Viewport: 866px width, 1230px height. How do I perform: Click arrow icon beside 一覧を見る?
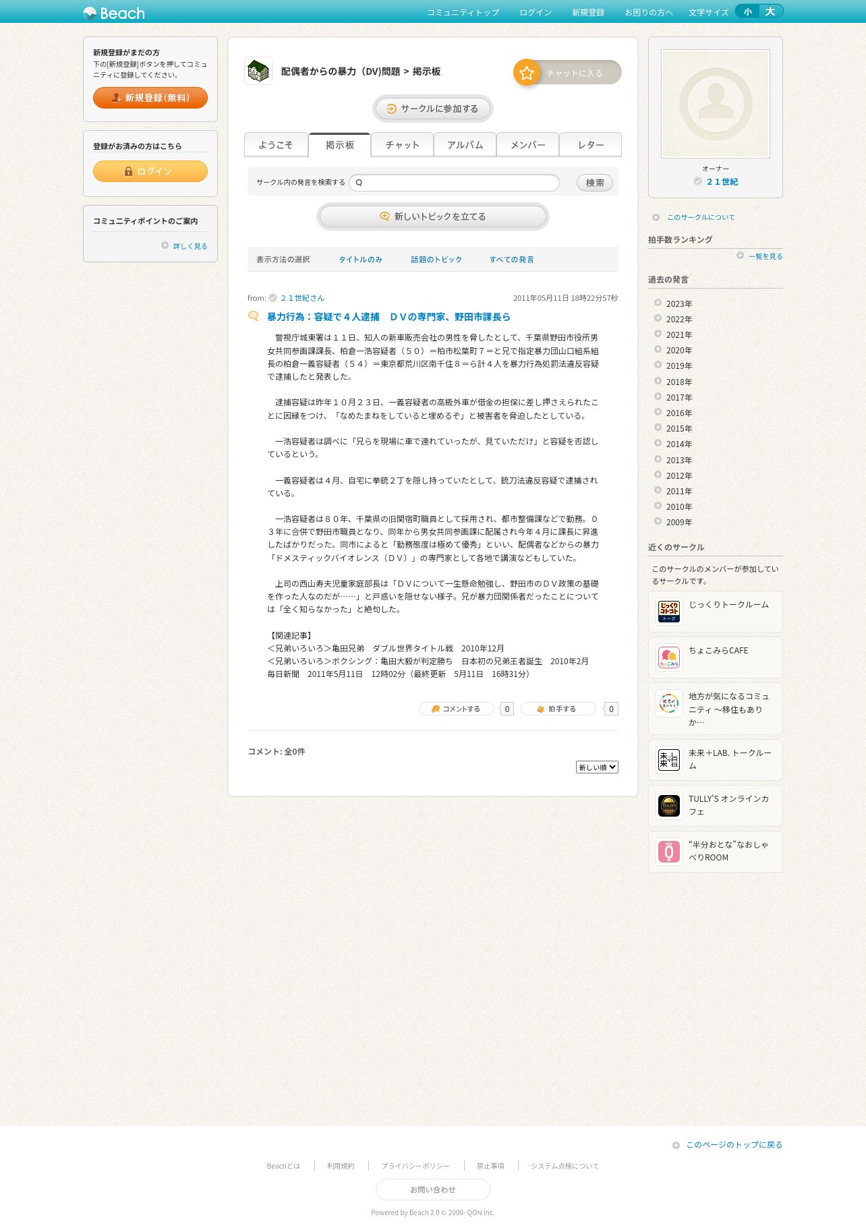pyautogui.click(x=740, y=256)
